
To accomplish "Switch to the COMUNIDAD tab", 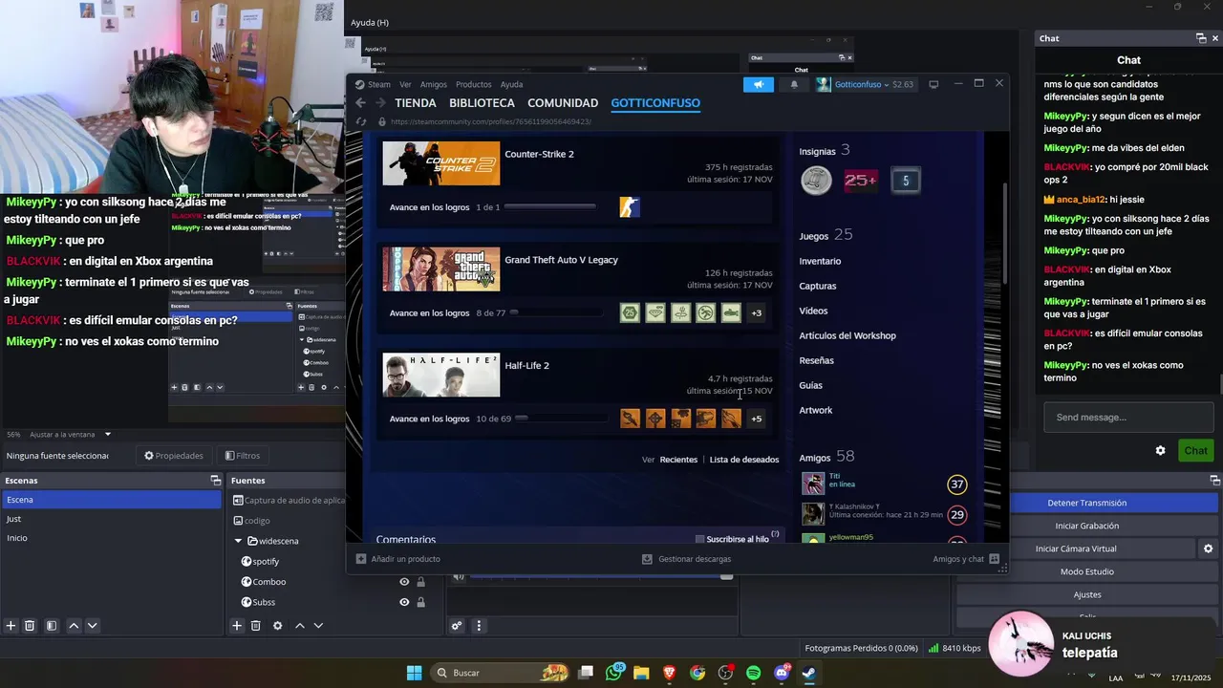I will pos(563,103).
